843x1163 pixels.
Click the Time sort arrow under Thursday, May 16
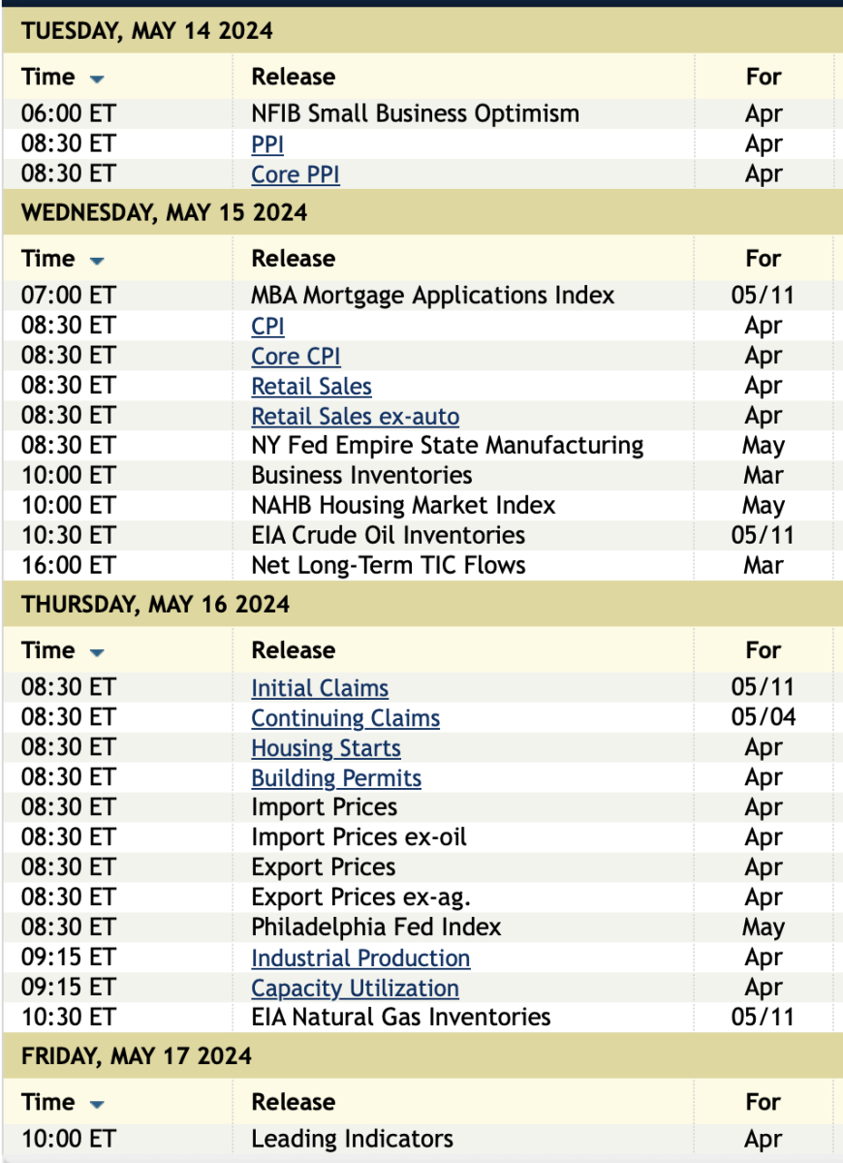click(96, 652)
